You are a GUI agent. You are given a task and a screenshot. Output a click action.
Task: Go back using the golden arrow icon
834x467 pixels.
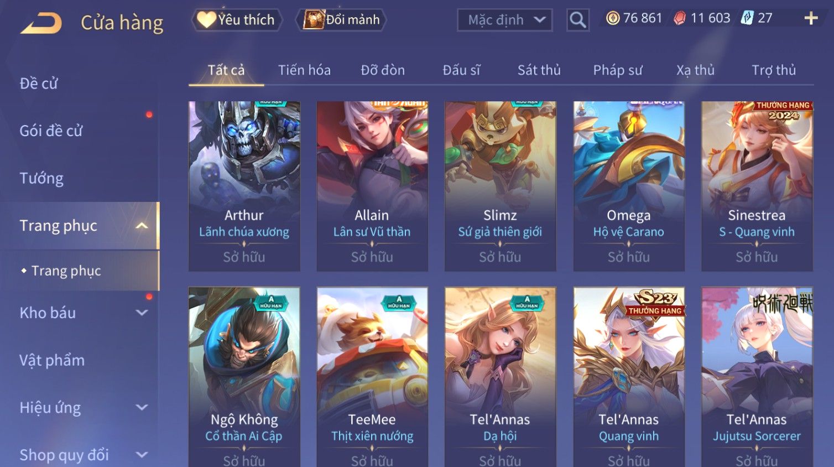pyautogui.click(x=41, y=23)
